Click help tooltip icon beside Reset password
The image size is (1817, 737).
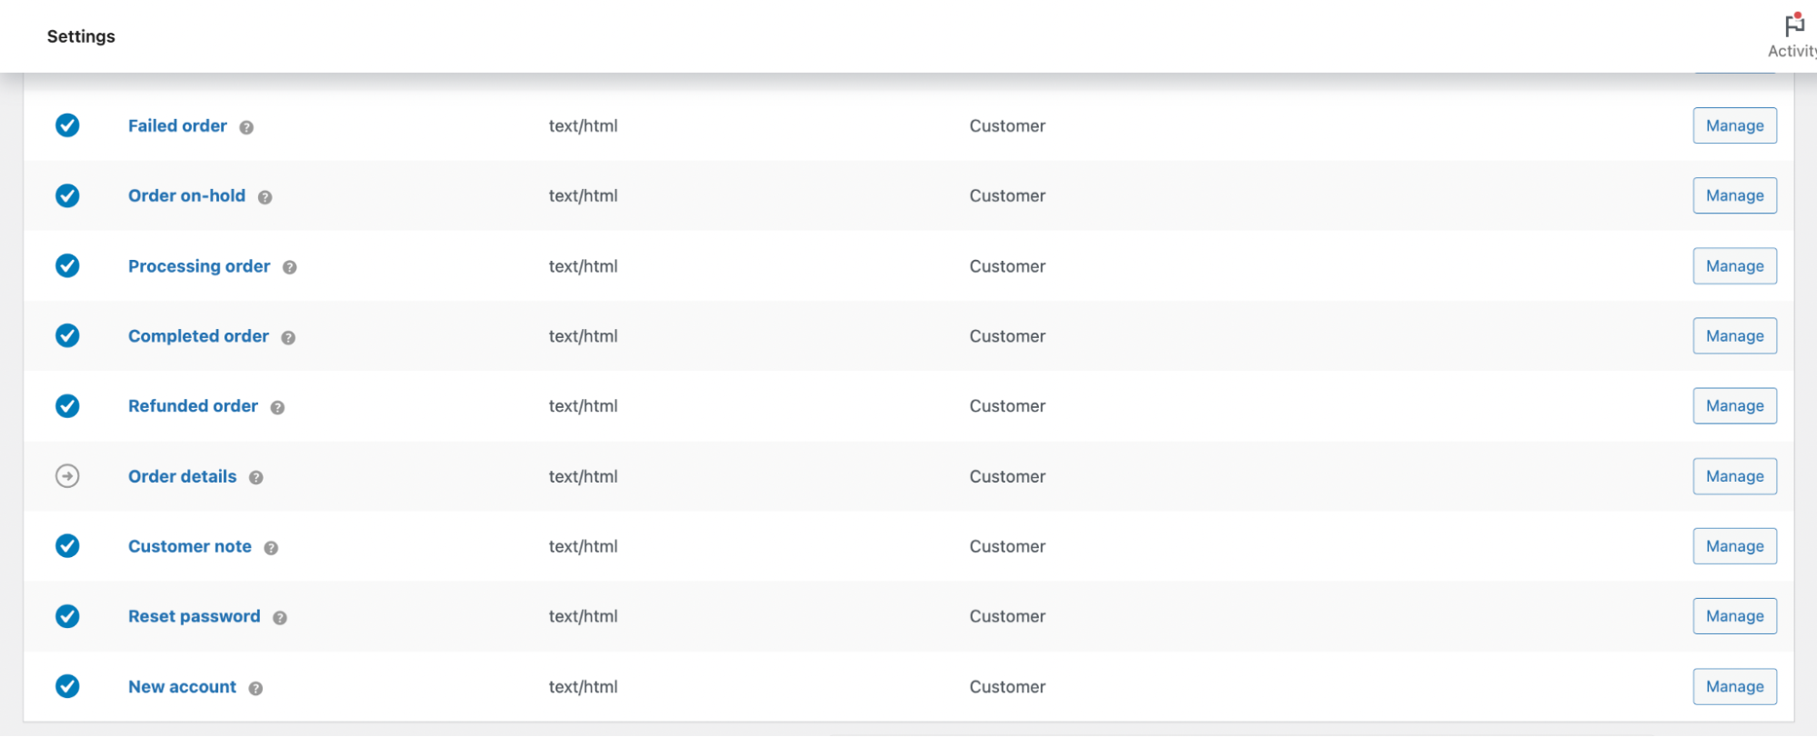pyautogui.click(x=280, y=618)
